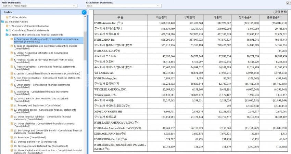Open '10. Investments in Joint Ventures, and Associates'
291x154 pixels.
click(x=41, y=100)
